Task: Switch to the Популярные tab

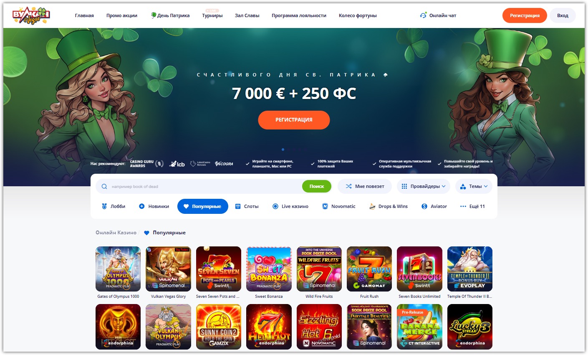Action: coord(203,206)
